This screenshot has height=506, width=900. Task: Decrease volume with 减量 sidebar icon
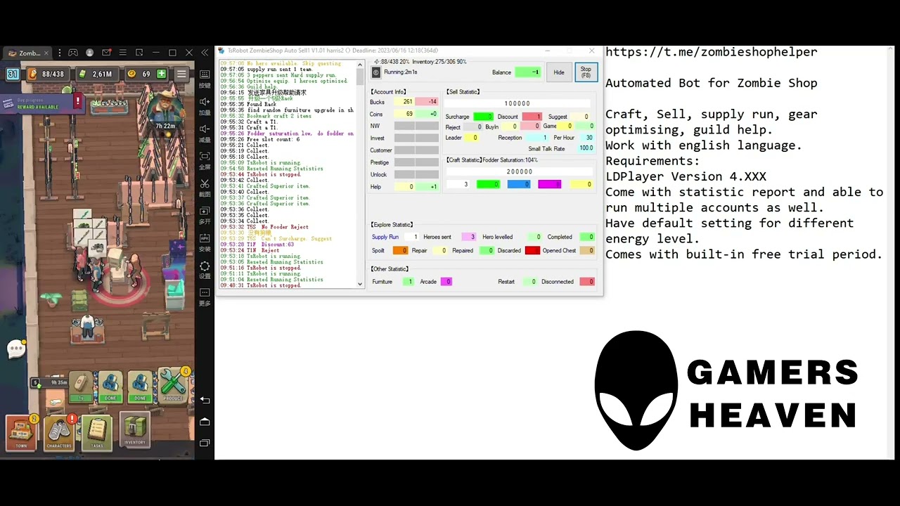coord(205,132)
